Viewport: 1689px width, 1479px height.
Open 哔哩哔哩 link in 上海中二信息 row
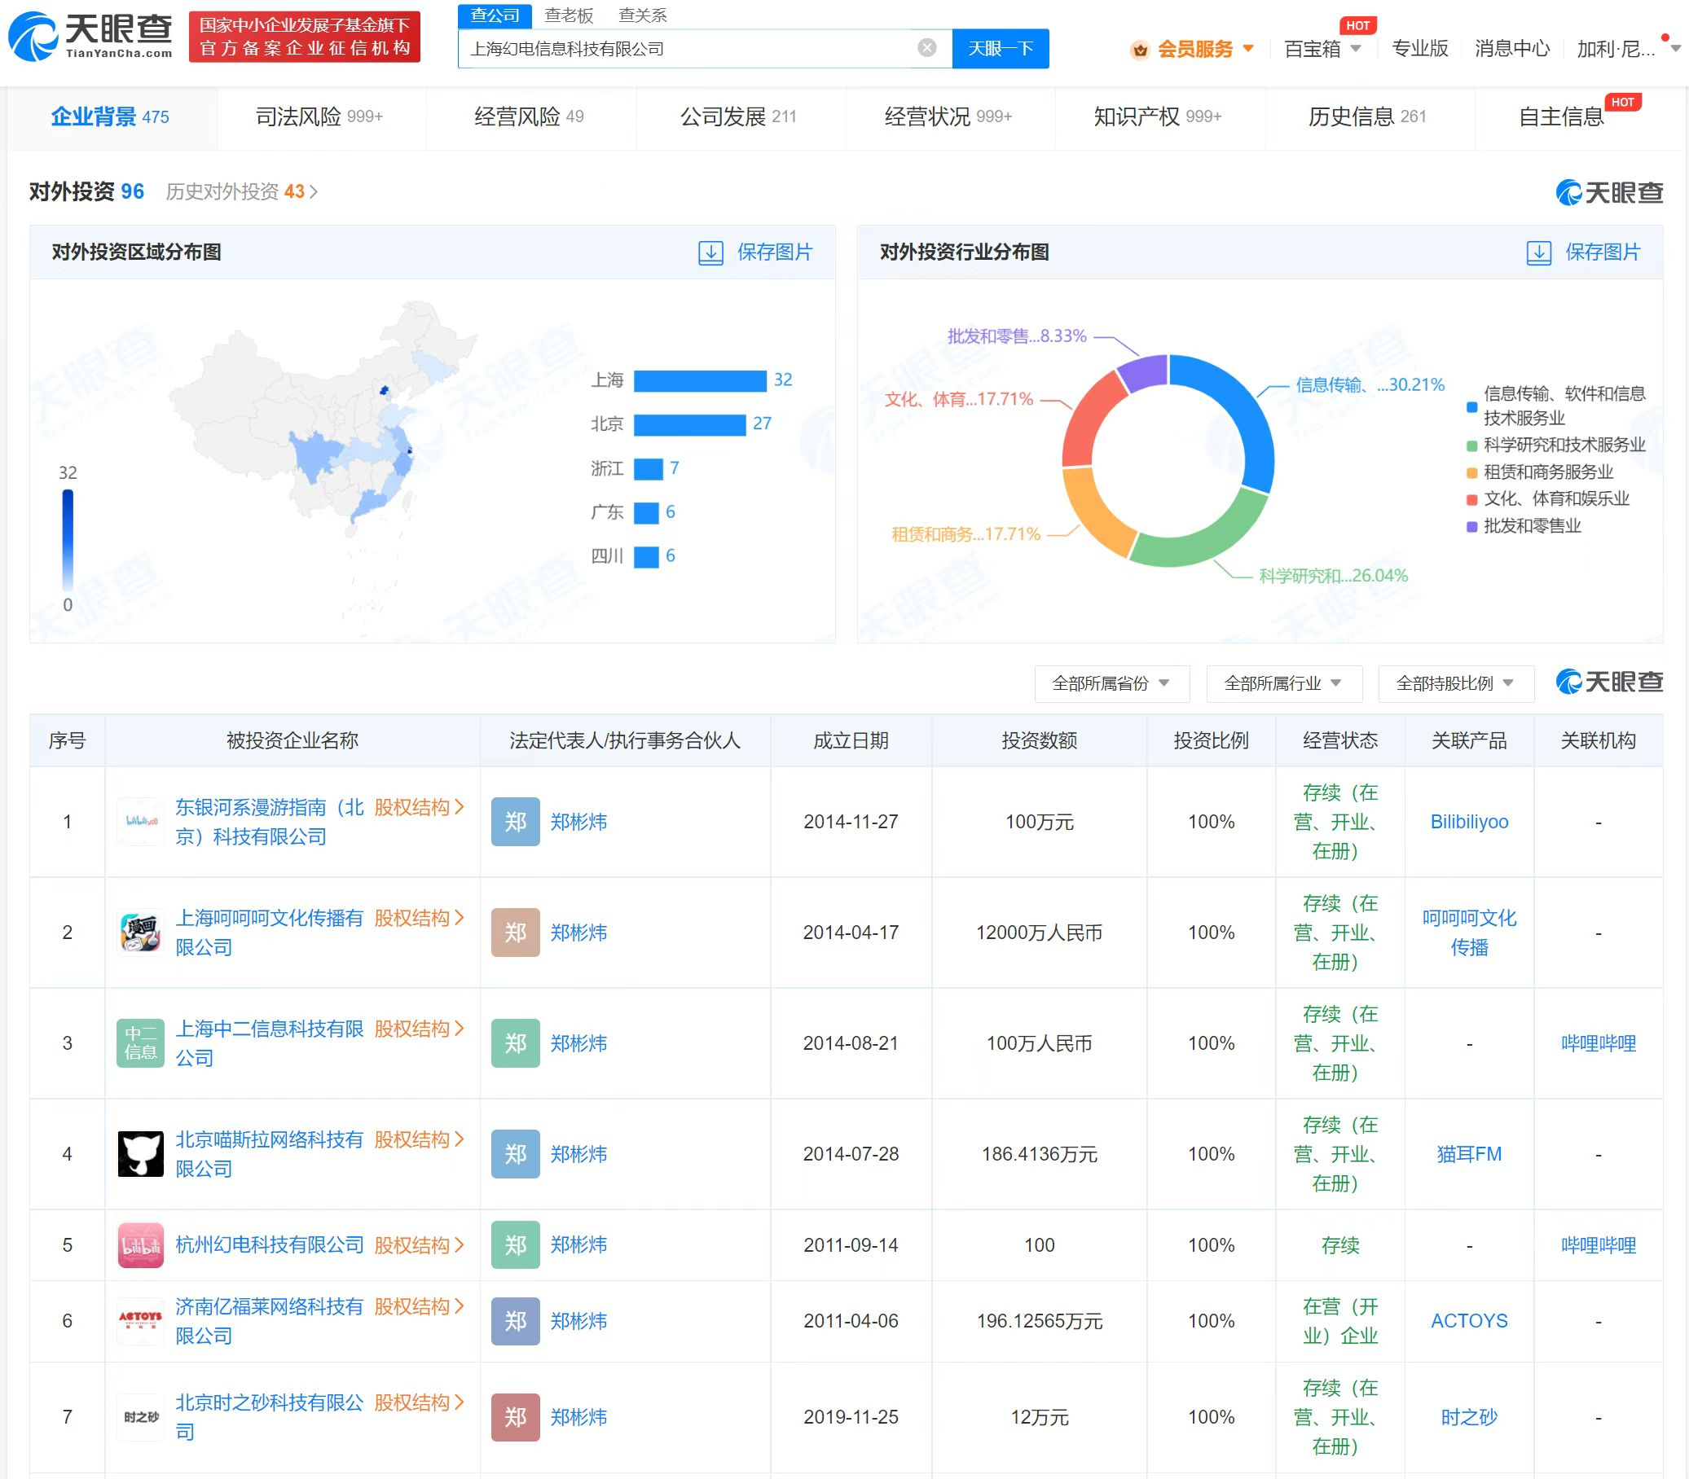1599,1043
